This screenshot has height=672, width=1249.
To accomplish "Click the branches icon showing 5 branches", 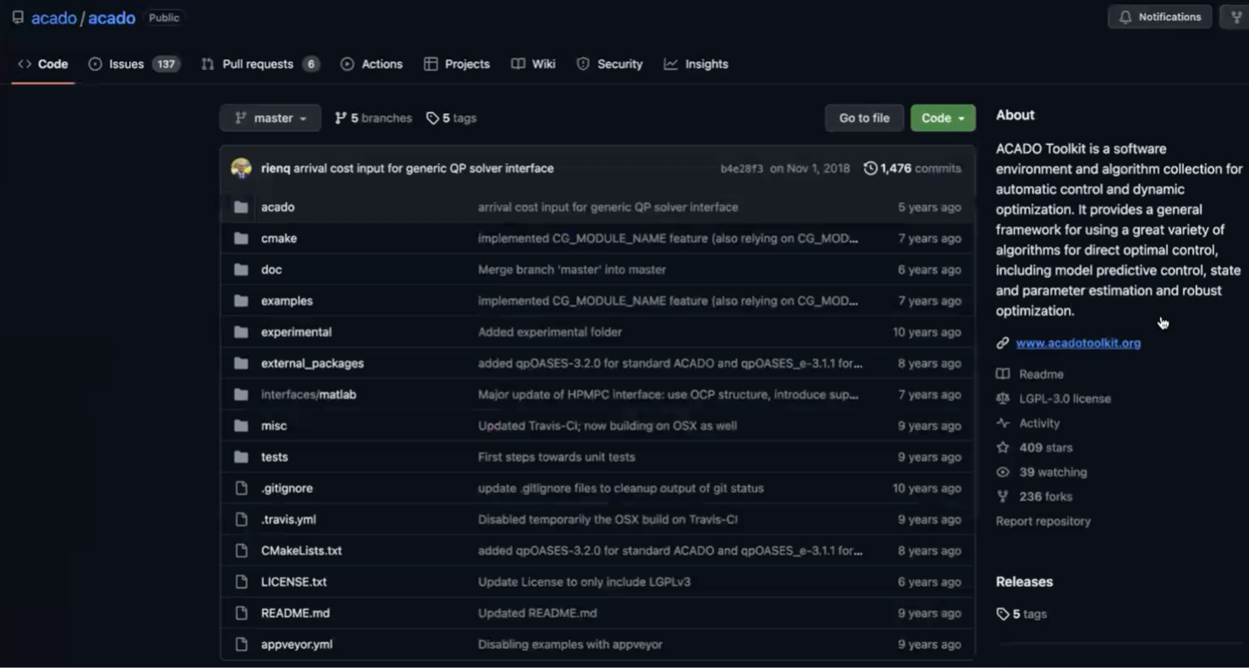I will tap(340, 118).
